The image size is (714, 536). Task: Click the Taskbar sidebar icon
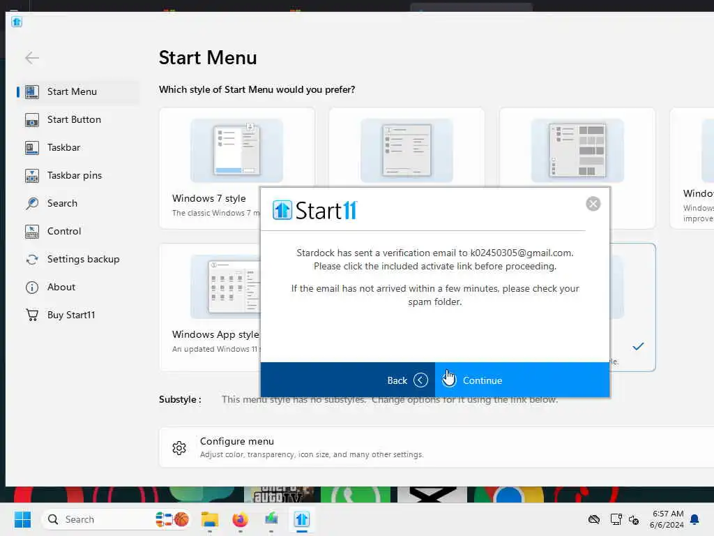coord(32,148)
